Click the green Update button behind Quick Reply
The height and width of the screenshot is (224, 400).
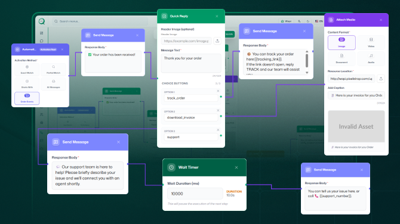(229, 34)
